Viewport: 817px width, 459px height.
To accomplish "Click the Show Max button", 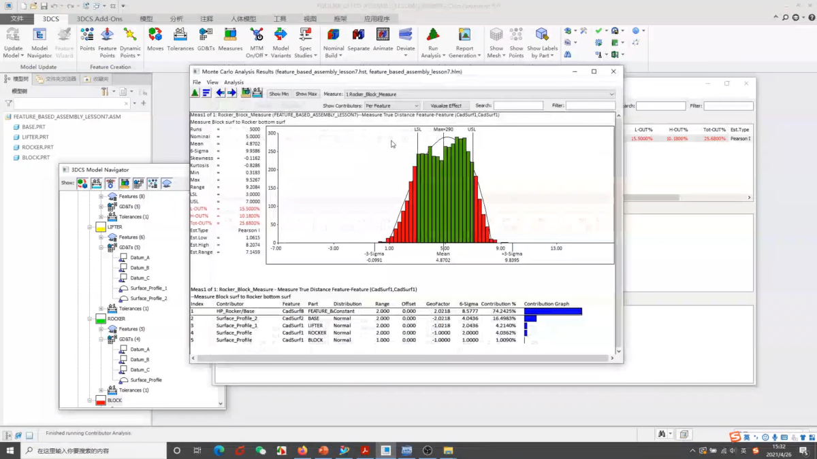I will click(x=306, y=94).
